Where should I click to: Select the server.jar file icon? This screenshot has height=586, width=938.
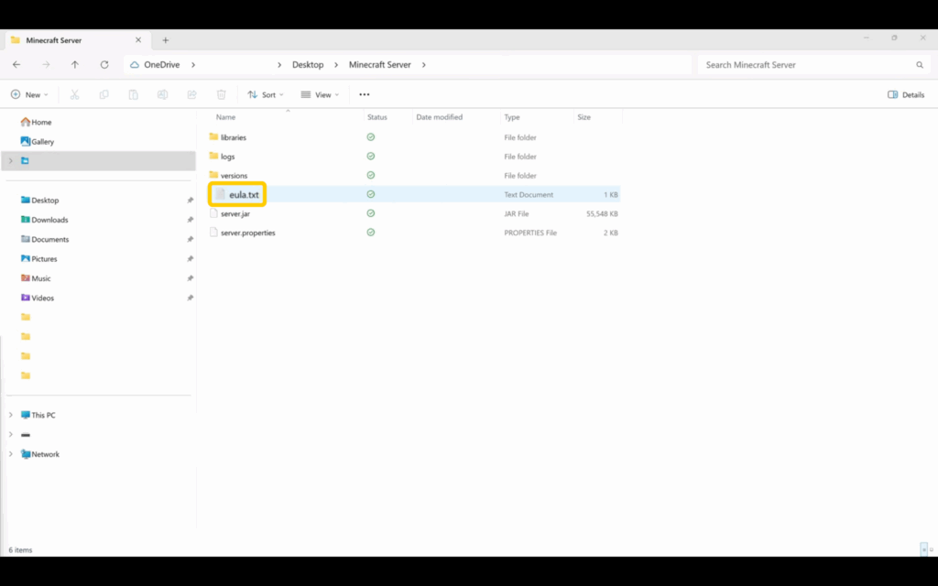point(213,213)
